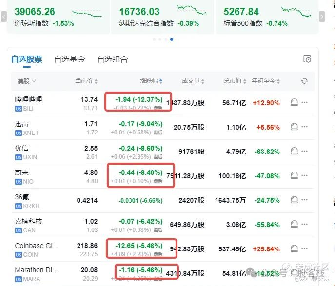
Task: Set price alert bell for 嘉楠科技
Action: click(294, 224)
